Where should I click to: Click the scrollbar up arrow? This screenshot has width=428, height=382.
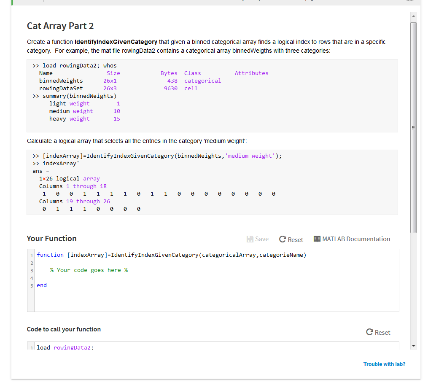414,16
